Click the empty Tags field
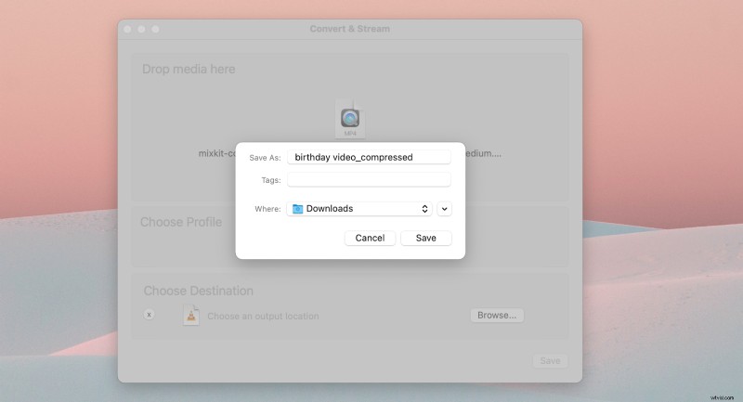The height and width of the screenshot is (402, 743). pyautogui.click(x=369, y=180)
